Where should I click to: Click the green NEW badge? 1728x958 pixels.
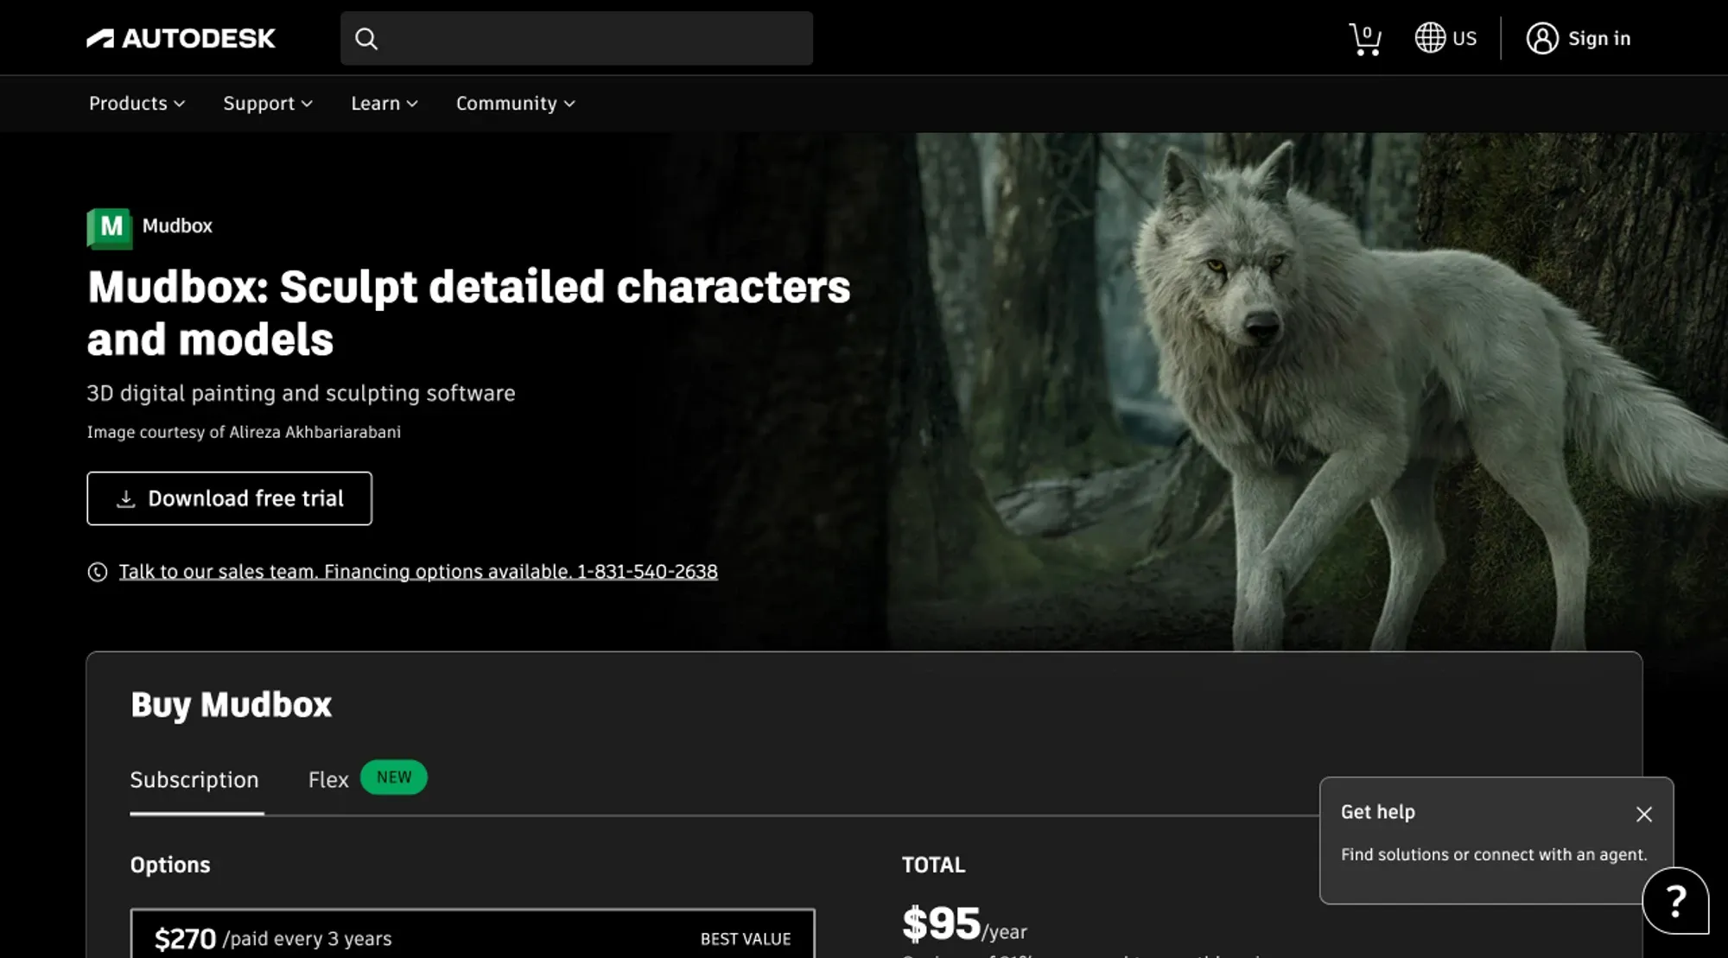(x=394, y=777)
